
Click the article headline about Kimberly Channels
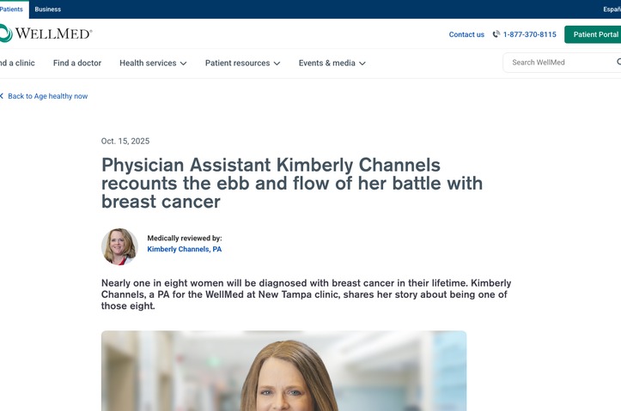coord(292,183)
